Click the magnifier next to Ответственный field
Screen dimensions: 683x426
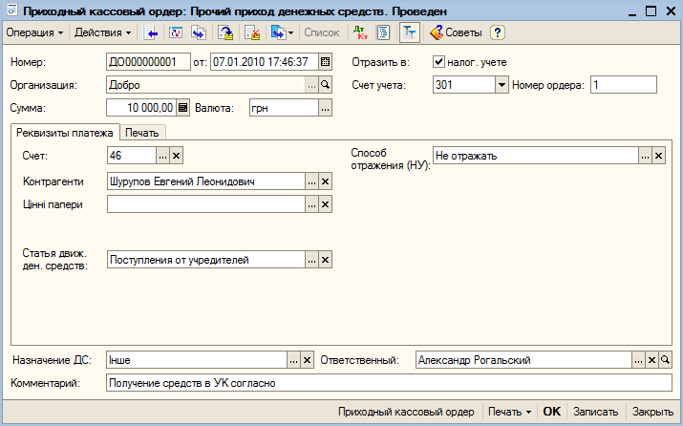[x=665, y=360]
